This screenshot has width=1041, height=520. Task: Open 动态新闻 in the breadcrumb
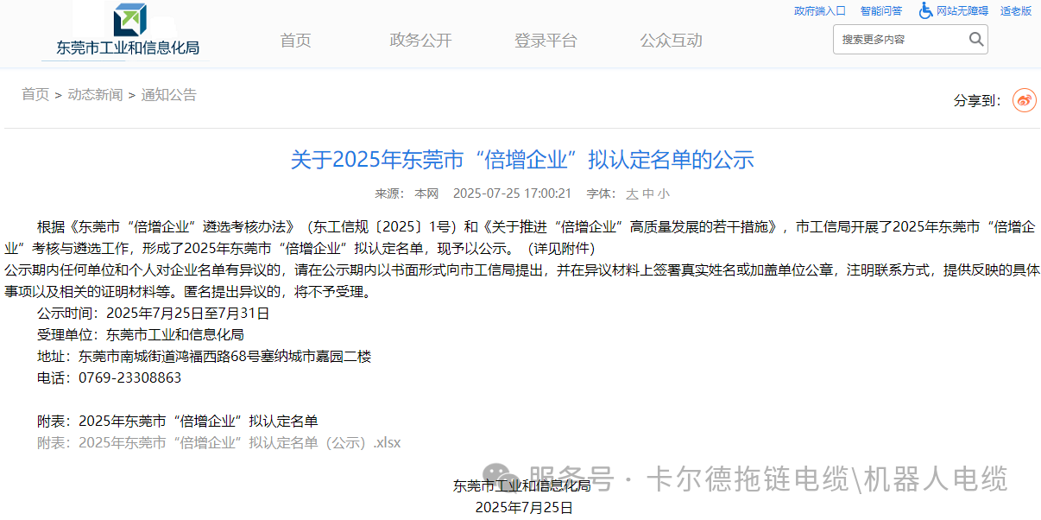[95, 95]
